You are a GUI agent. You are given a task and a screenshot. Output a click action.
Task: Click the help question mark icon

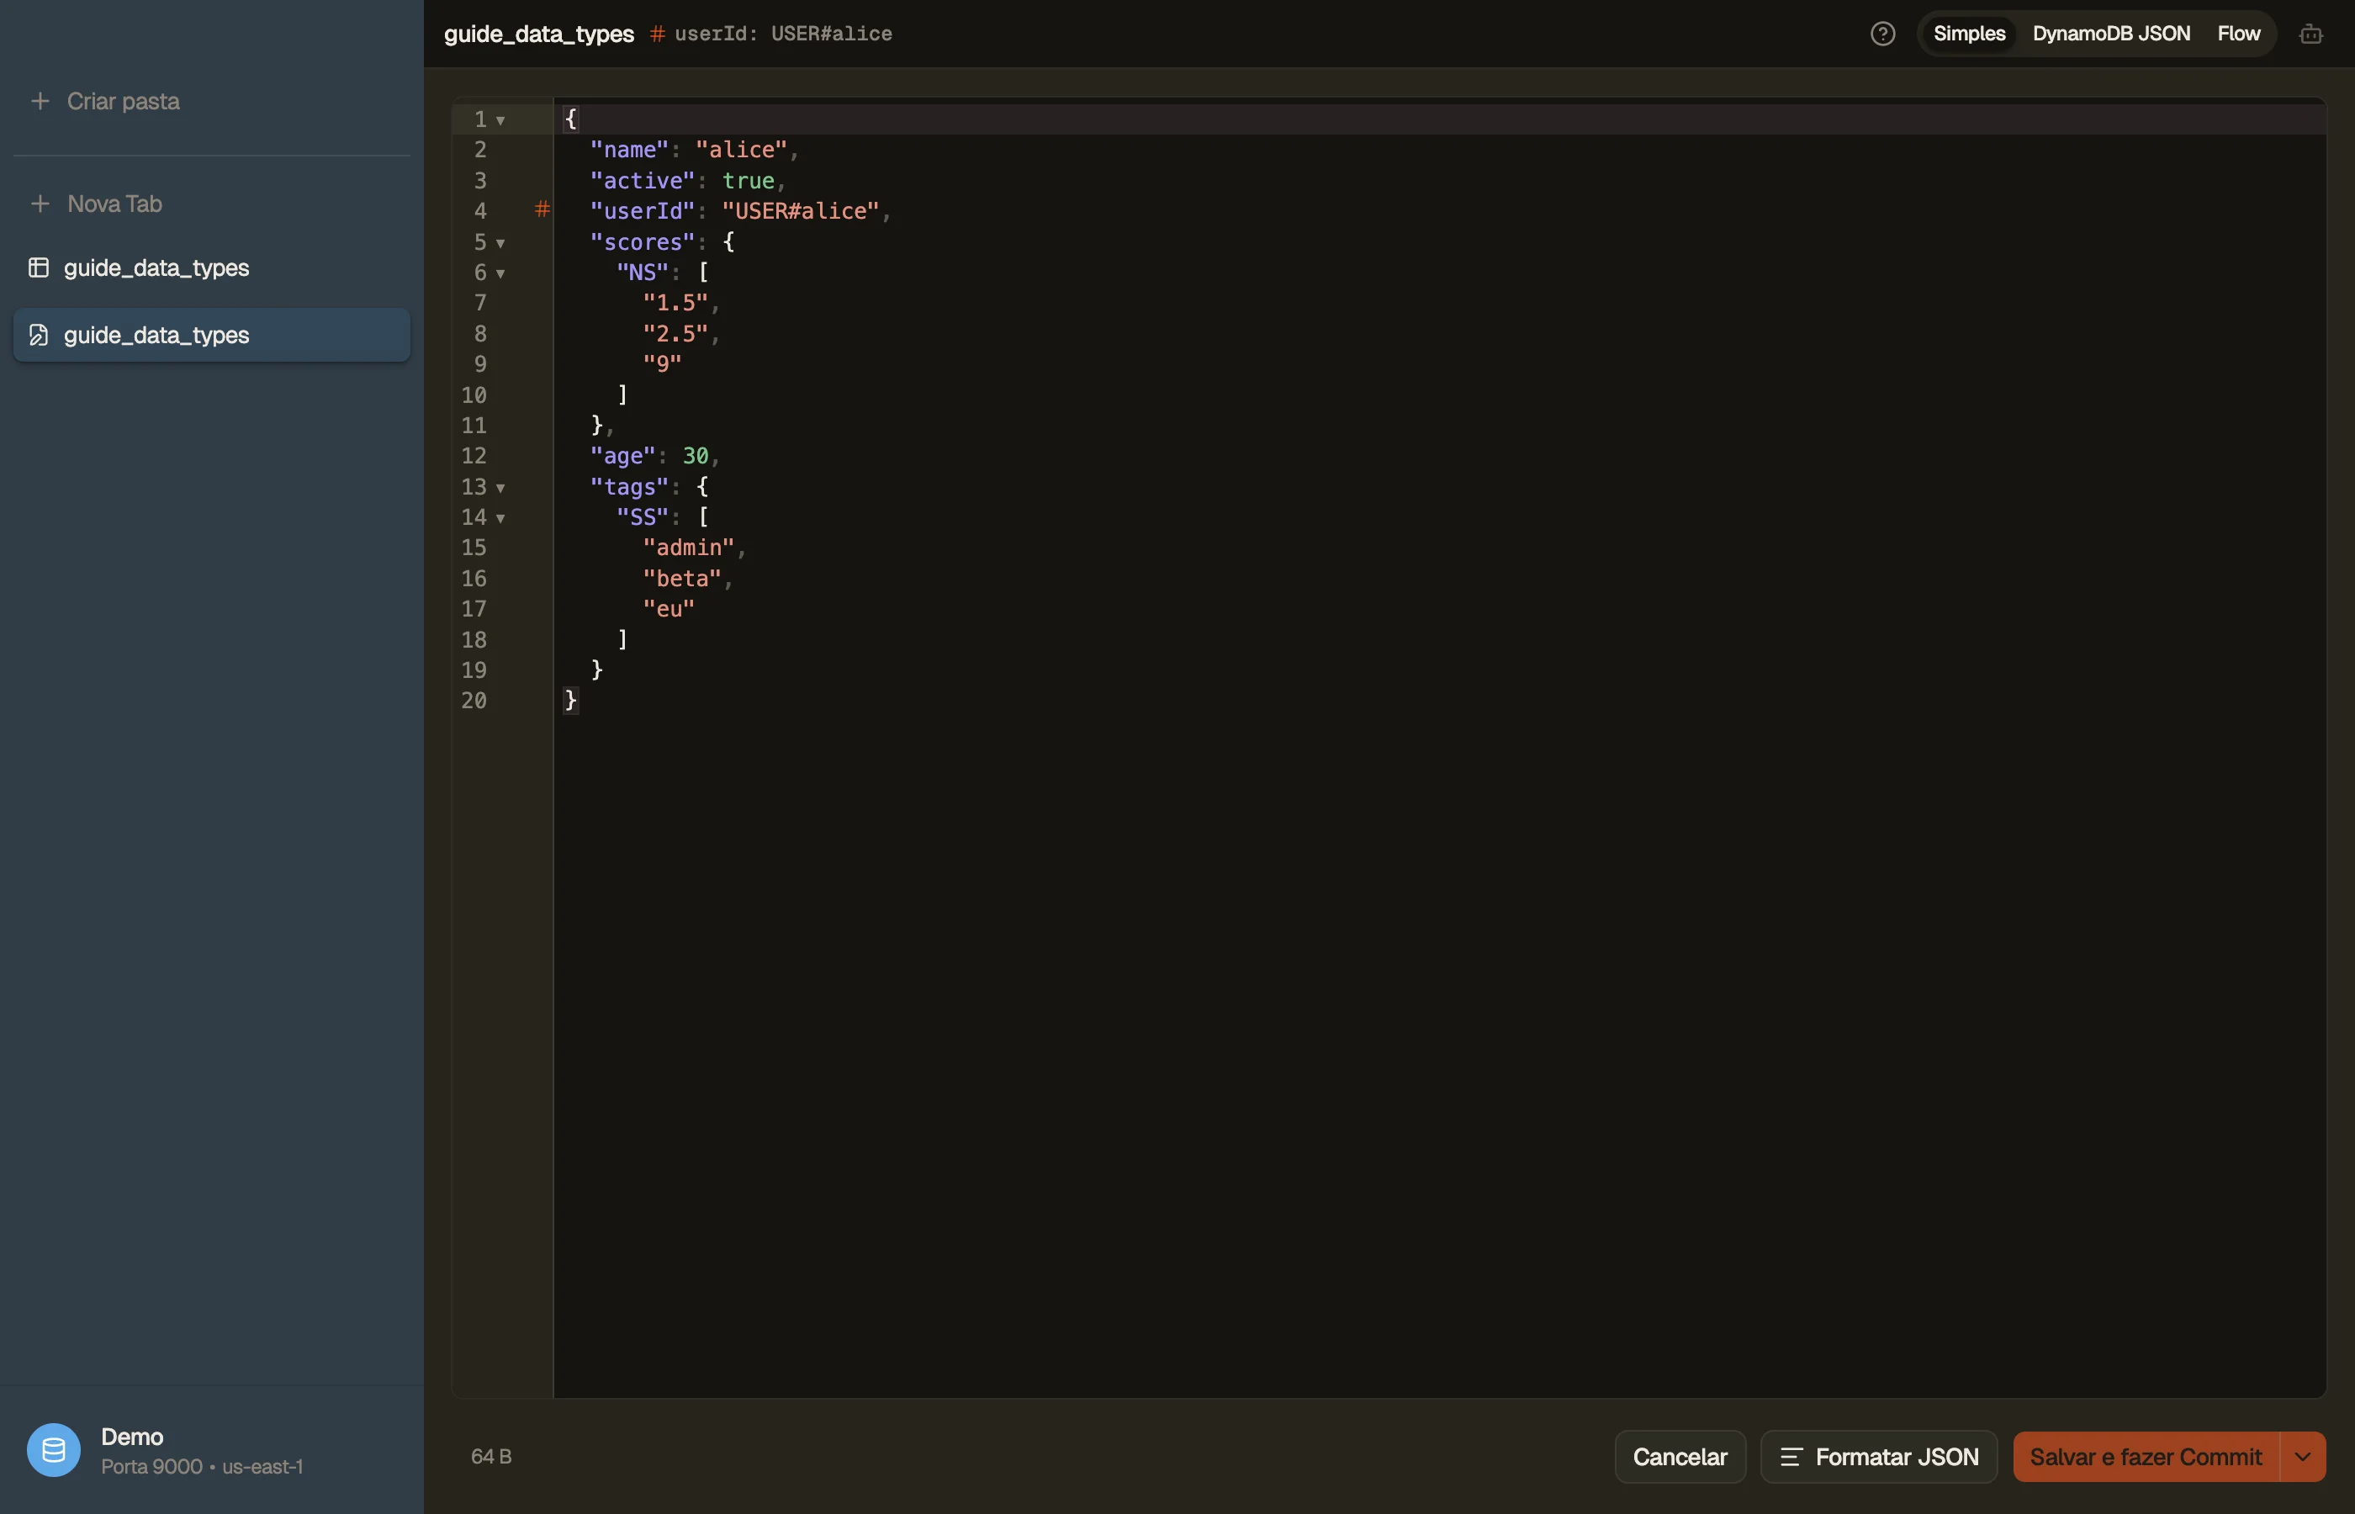(x=1882, y=34)
